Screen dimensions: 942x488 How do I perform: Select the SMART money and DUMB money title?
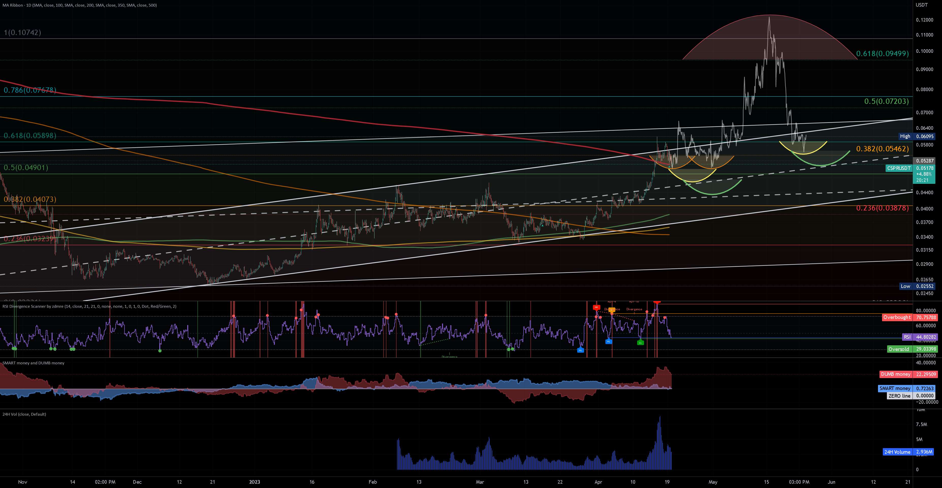tap(33, 363)
